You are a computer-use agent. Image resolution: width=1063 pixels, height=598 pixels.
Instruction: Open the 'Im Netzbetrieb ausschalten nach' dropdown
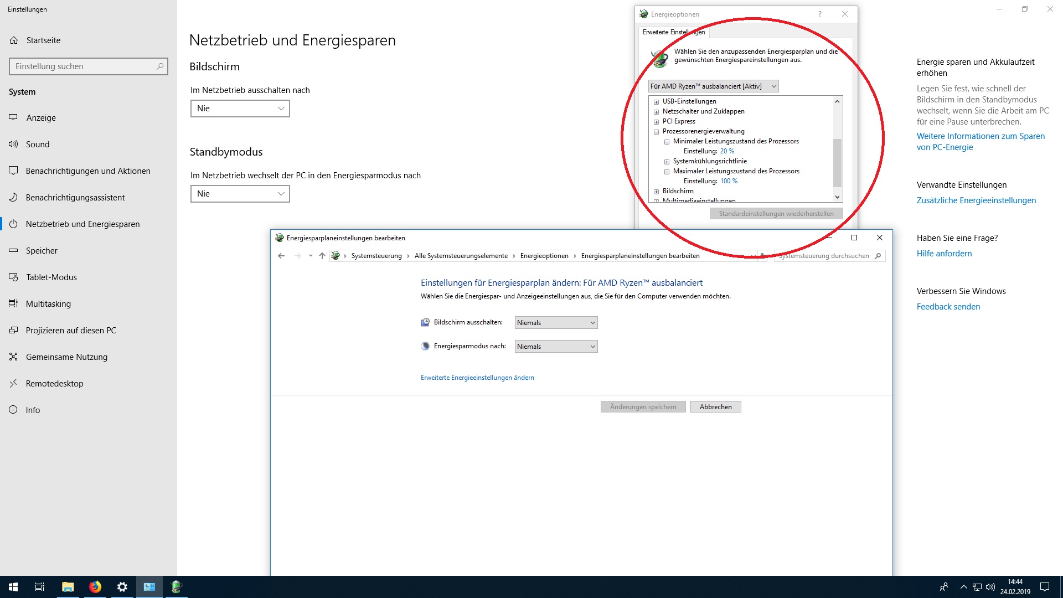240,109
